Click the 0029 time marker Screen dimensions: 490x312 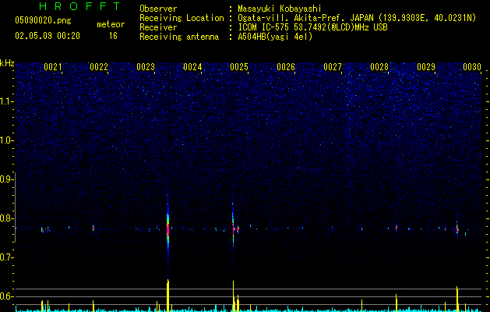pyautogui.click(x=426, y=67)
